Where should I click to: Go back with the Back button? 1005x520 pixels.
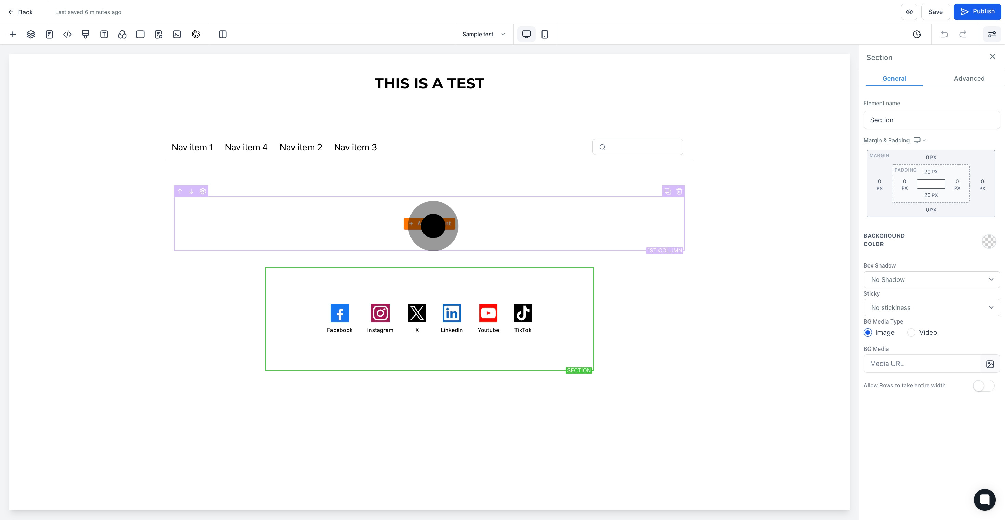[21, 12]
